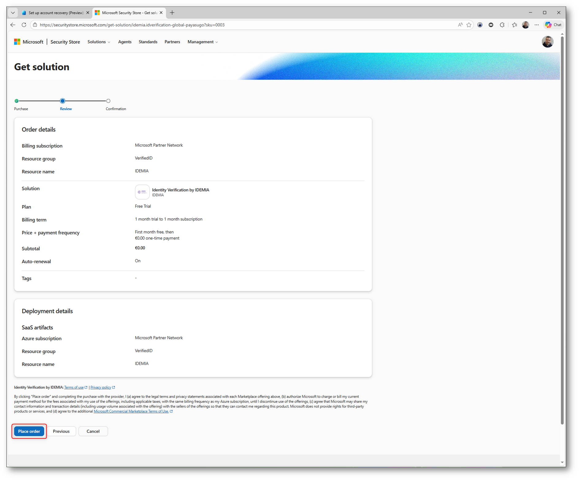This screenshot has width=579, height=480.
Task: Open a new browser tab
Action: pos(172,13)
